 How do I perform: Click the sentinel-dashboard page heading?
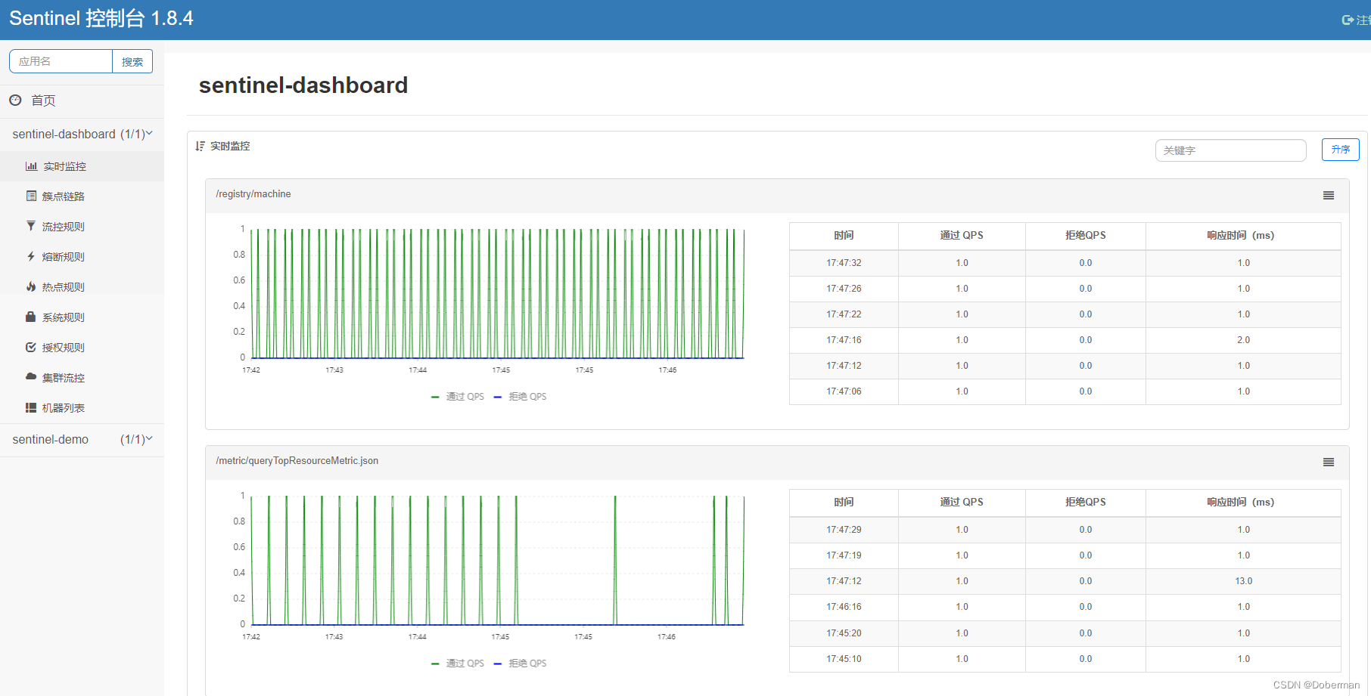[x=303, y=85]
